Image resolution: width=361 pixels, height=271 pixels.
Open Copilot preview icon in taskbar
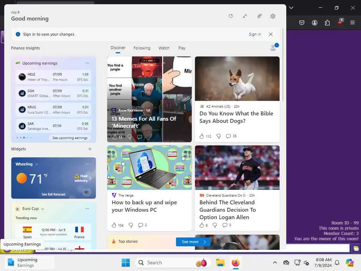click(350, 263)
